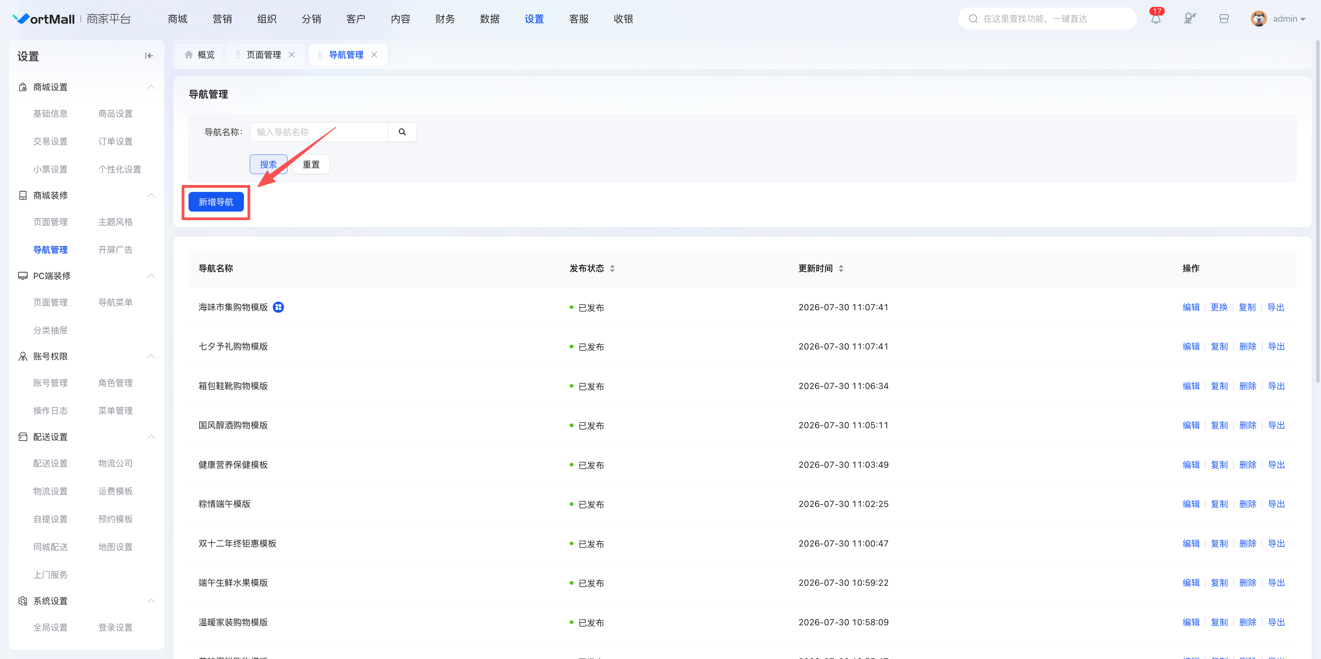Open 导航菜单 under PC端装修

tap(115, 303)
